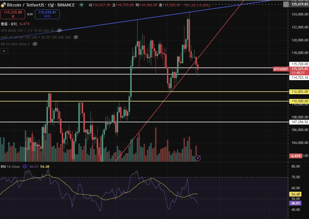Click the BTCUSDT current price tag
This screenshot has height=219, width=309.
pyautogui.click(x=281, y=69)
